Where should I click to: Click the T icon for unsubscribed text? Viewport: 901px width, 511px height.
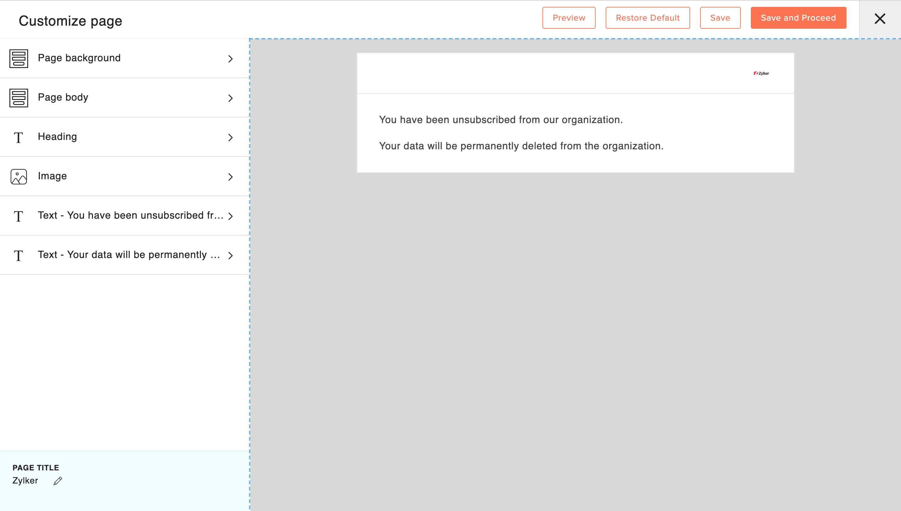click(x=19, y=216)
